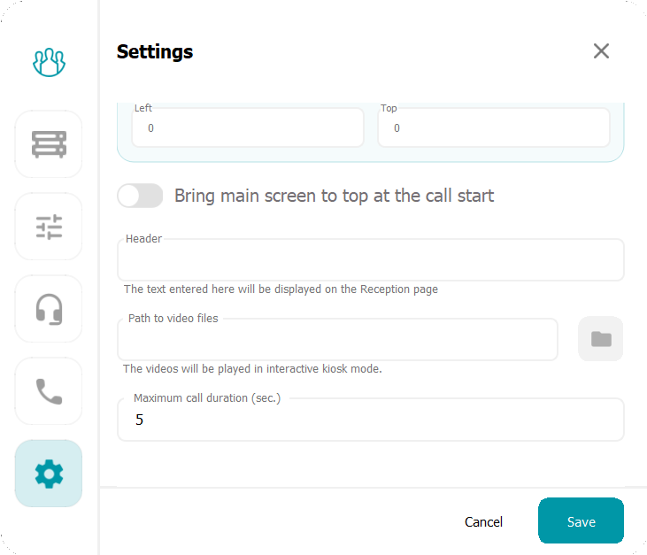Viewport: 647px width, 555px height.
Task: Click the Settings dialog title
Action: (155, 52)
